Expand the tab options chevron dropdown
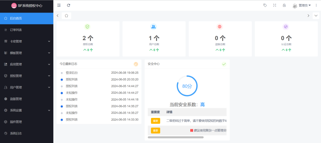The width and height of the screenshot is (321, 143). pyautogui.click(x=316, y=16)
